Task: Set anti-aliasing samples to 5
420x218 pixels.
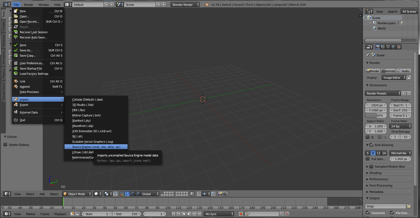Action: coord(368,153)
